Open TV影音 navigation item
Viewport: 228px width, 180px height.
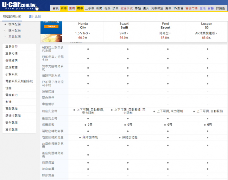pyautogui.click(x=178, y=8)
